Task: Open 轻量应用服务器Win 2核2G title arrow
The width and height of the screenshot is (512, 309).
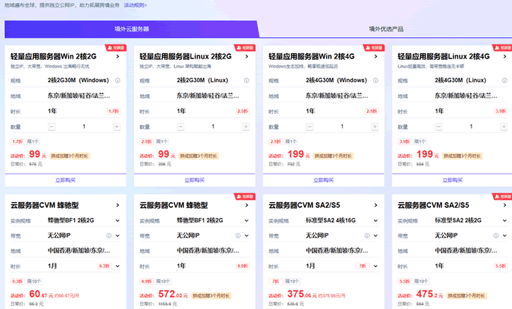Action: click(x=117, y=57)
